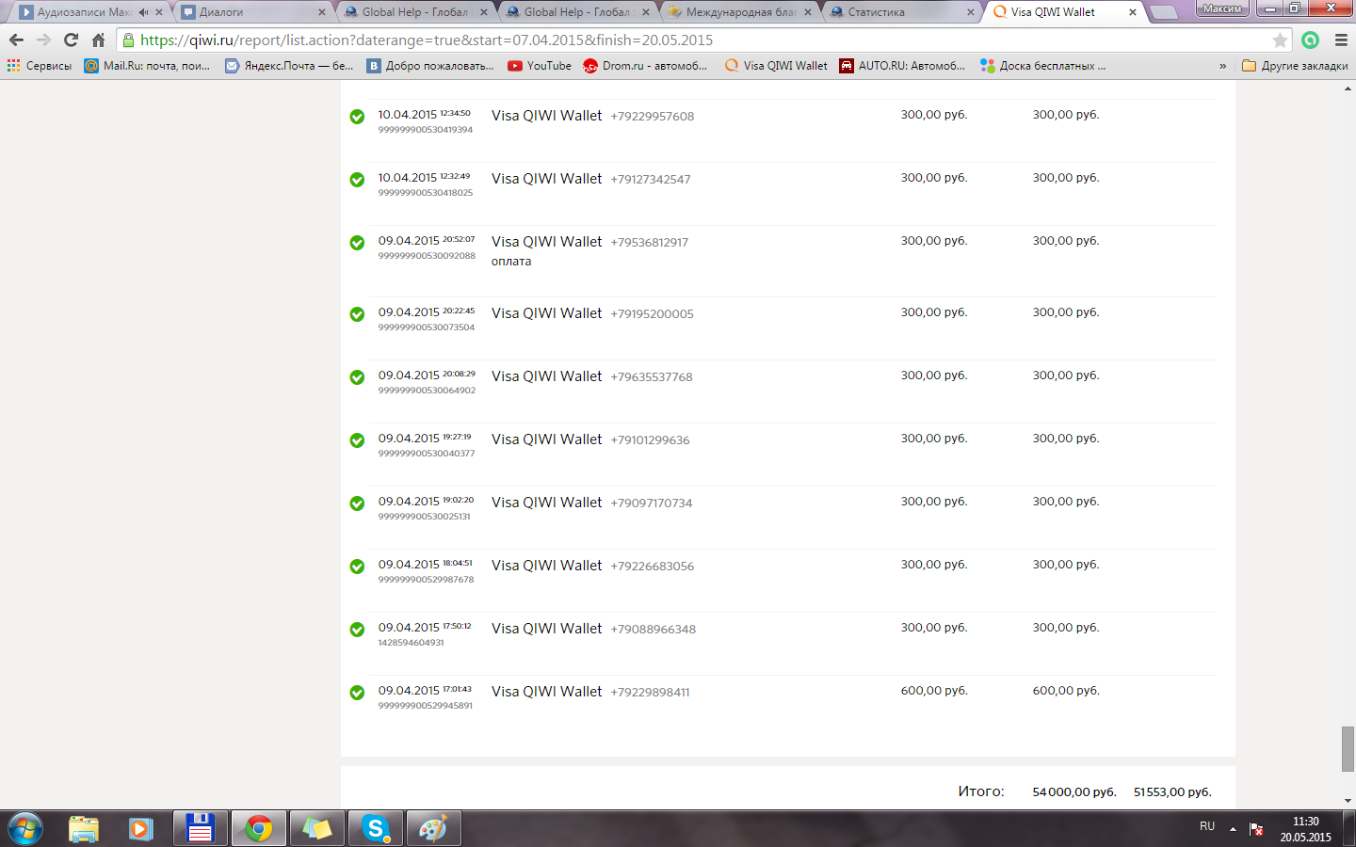The height and width of the screenshot is (847, 1356).
Task: Mute audio on the Аудиозаписи tab
Action: click(143, 12)
